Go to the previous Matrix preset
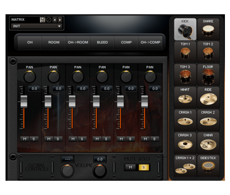 click(x=55, y=20)
